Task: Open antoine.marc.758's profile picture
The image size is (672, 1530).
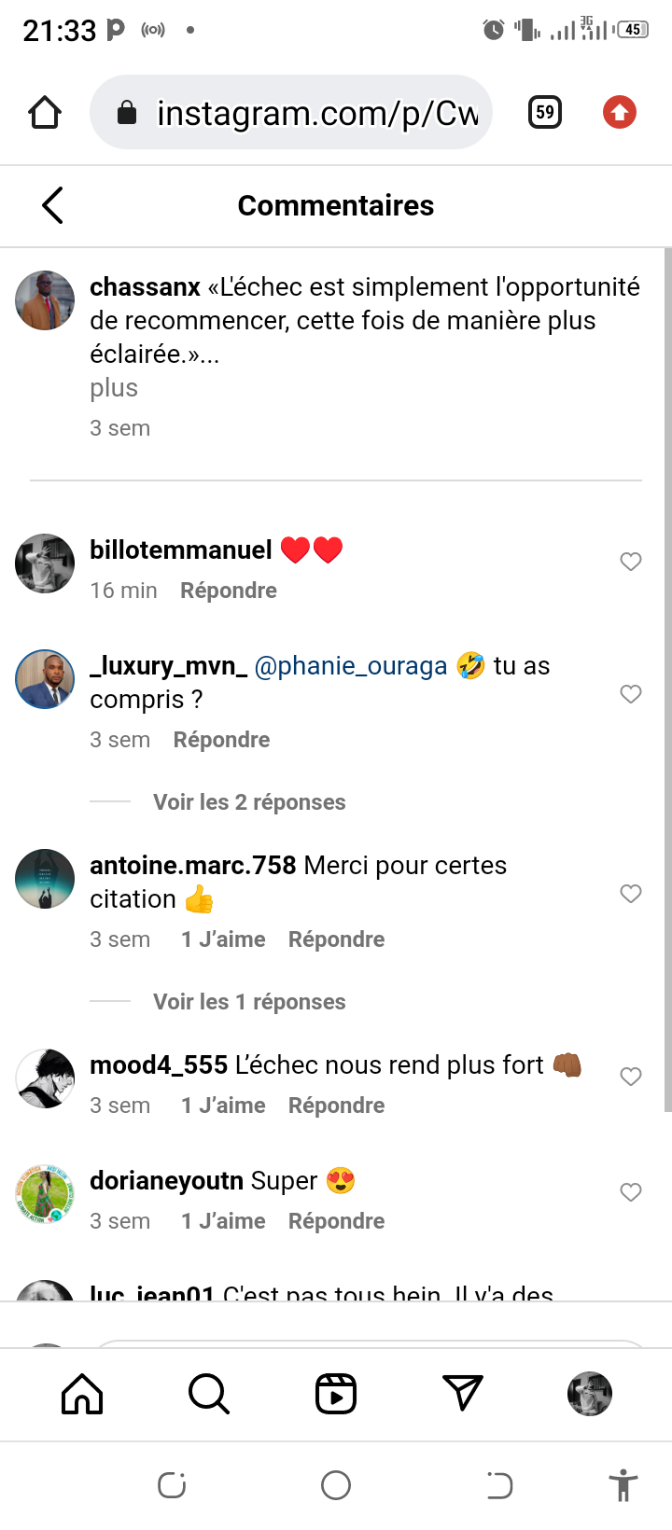Action: pyautogui.click(x=45, y=879)
